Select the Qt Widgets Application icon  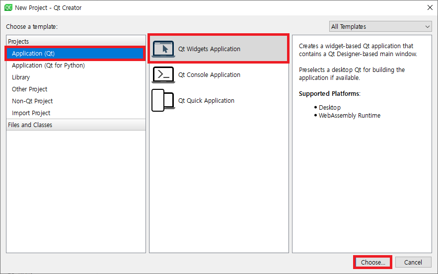coord(163,49)
